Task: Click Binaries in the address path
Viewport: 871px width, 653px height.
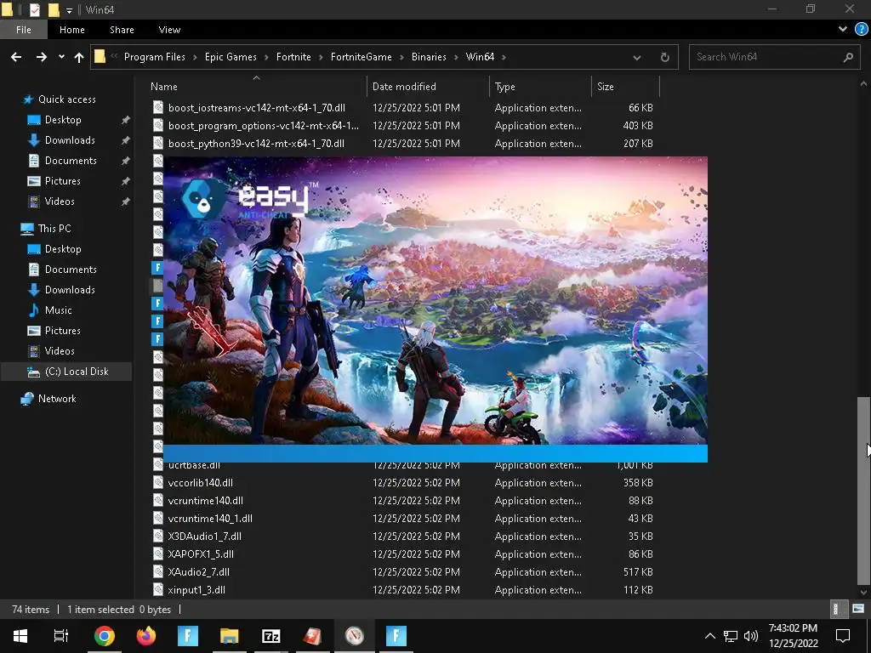Action: (x=429, y=57)
